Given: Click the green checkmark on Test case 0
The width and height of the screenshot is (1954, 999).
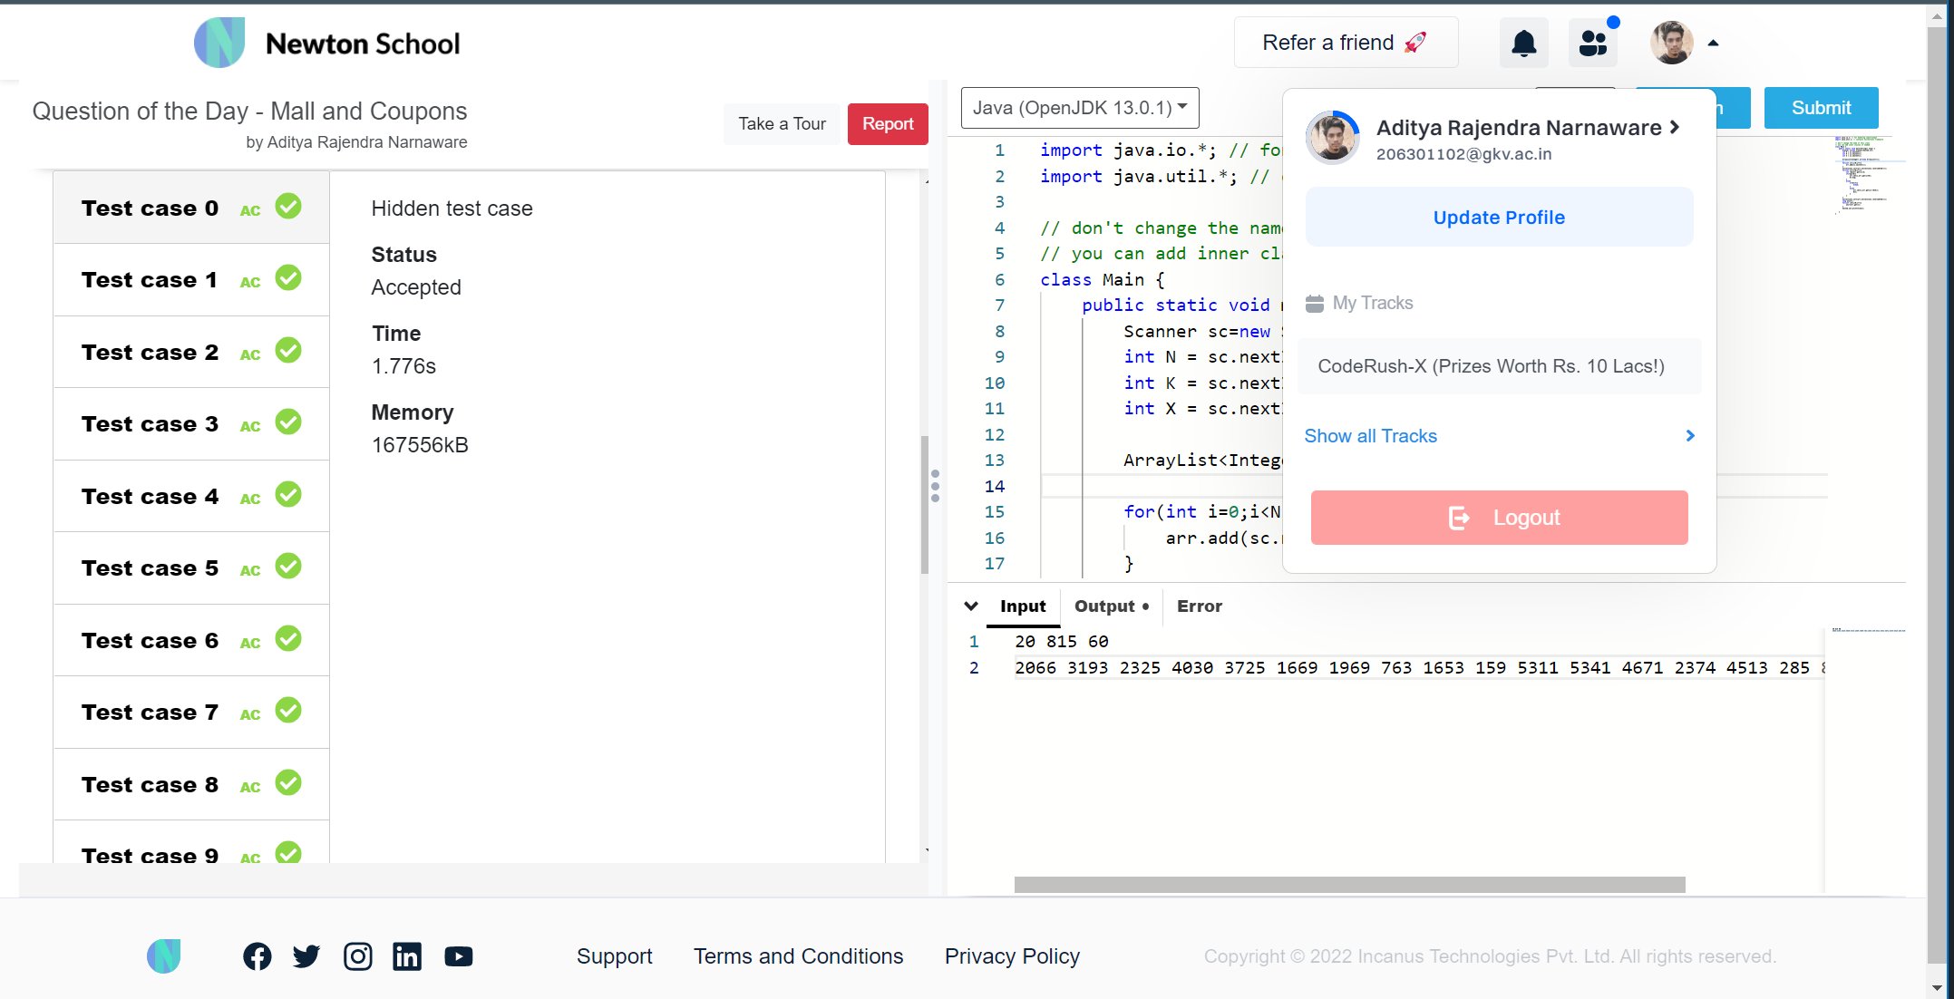Looking at the screenshot, I should (288, 206).
